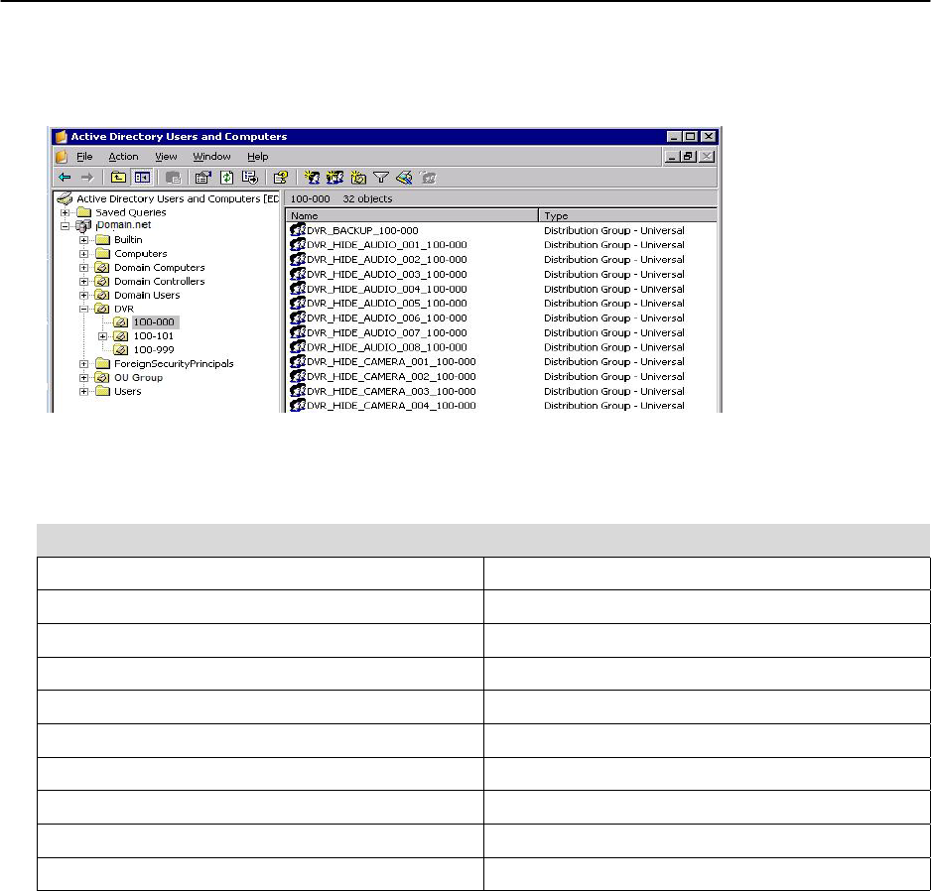
Task: Expand the Domain Controllers node
Action: pyautogui.click(x=85, y=282)
